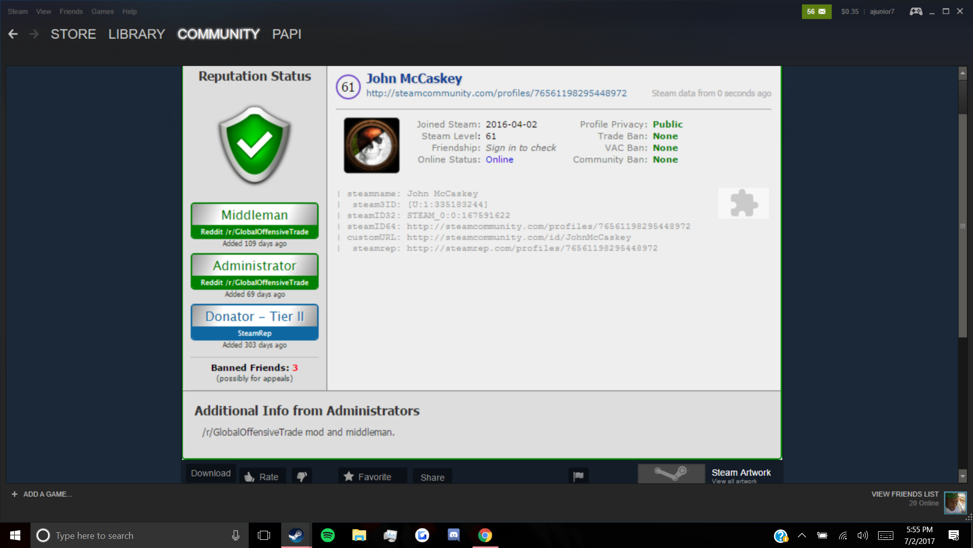Open the blue G app on taskbar

(x=422, y=535)
